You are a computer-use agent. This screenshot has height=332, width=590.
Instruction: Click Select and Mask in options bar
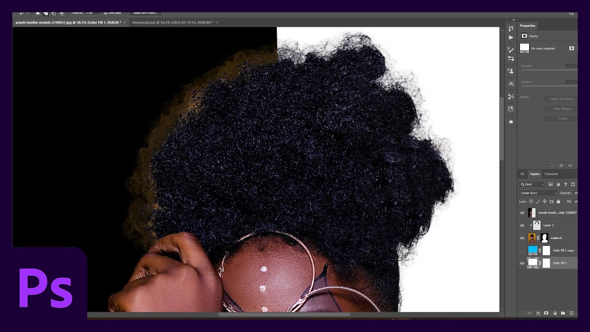[x=145, y=13]
